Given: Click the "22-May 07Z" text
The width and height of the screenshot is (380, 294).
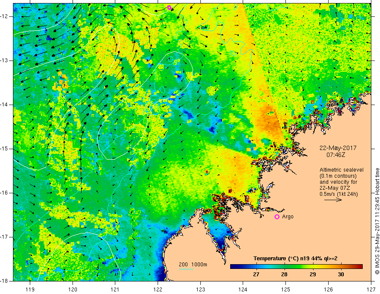Looking at the screenshot, I should [x=335, y=188].
